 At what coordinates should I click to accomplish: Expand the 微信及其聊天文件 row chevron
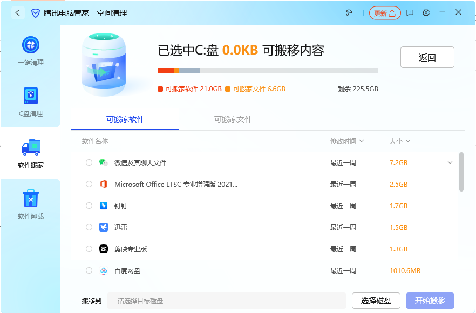point(450,162)
